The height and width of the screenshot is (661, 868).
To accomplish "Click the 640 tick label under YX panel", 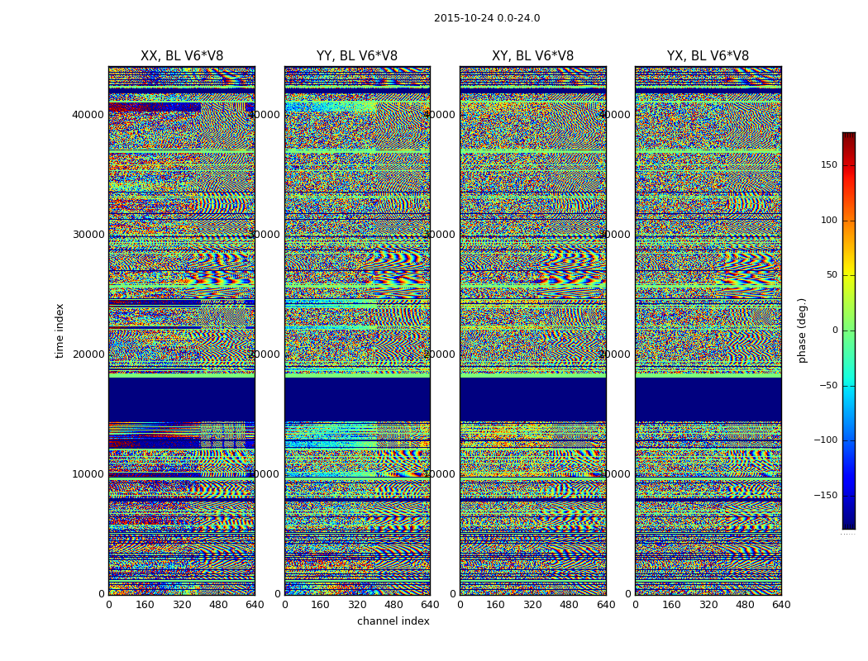I will 781,605.
